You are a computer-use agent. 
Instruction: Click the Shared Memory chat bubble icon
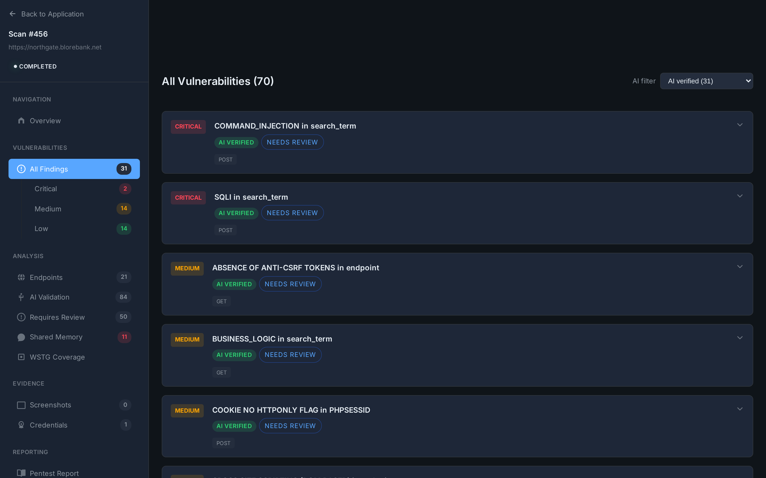tap(21, 337)
